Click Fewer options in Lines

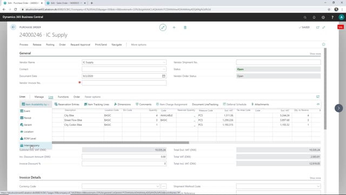pyautogui.click(x=92, y=97)
